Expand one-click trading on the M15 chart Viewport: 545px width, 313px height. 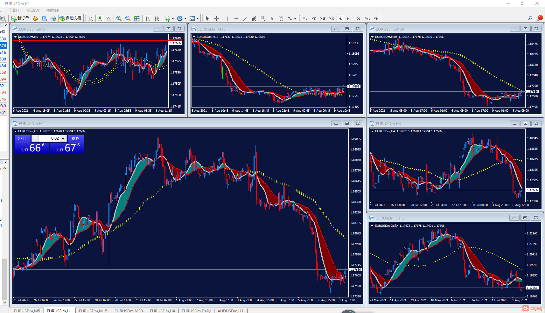(194, 37)
